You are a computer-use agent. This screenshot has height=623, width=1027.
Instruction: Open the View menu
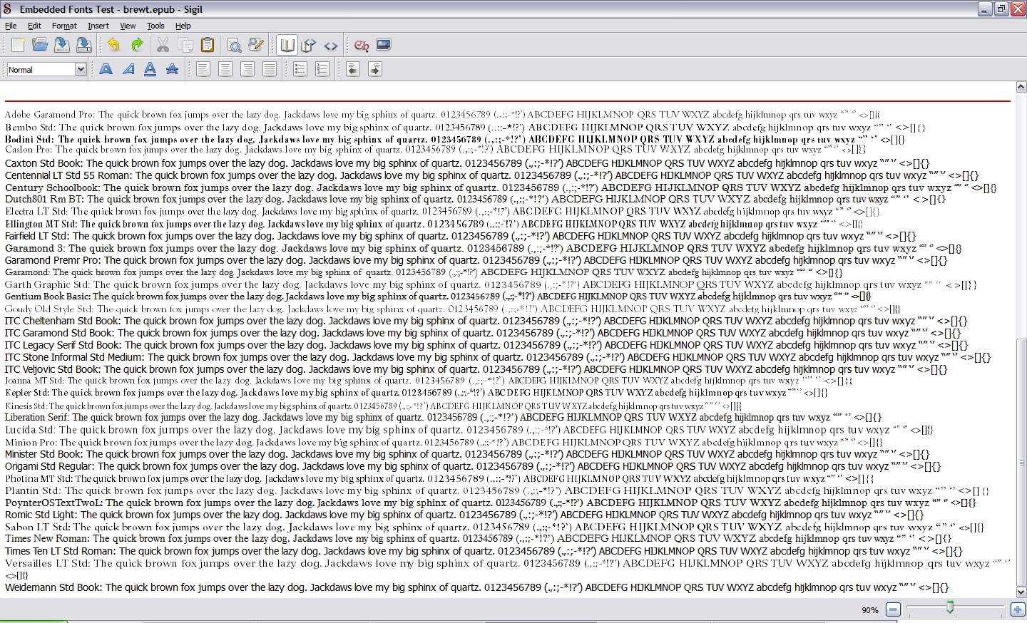128,26
